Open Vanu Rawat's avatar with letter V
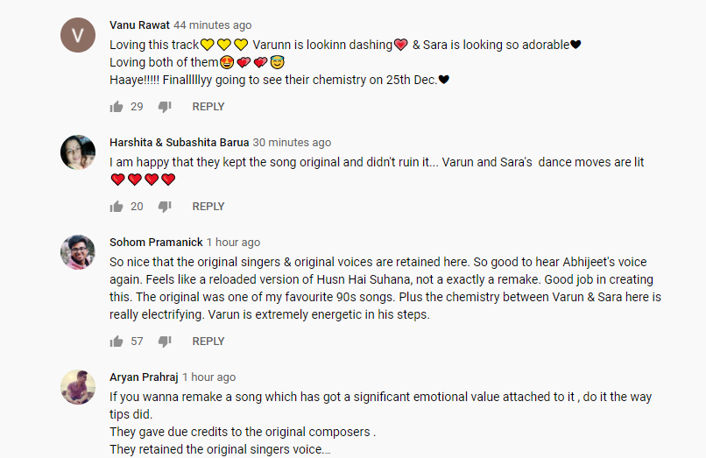The width and height of the screenshot is (706, 458). pyautogui.click(x=77, y=35)
